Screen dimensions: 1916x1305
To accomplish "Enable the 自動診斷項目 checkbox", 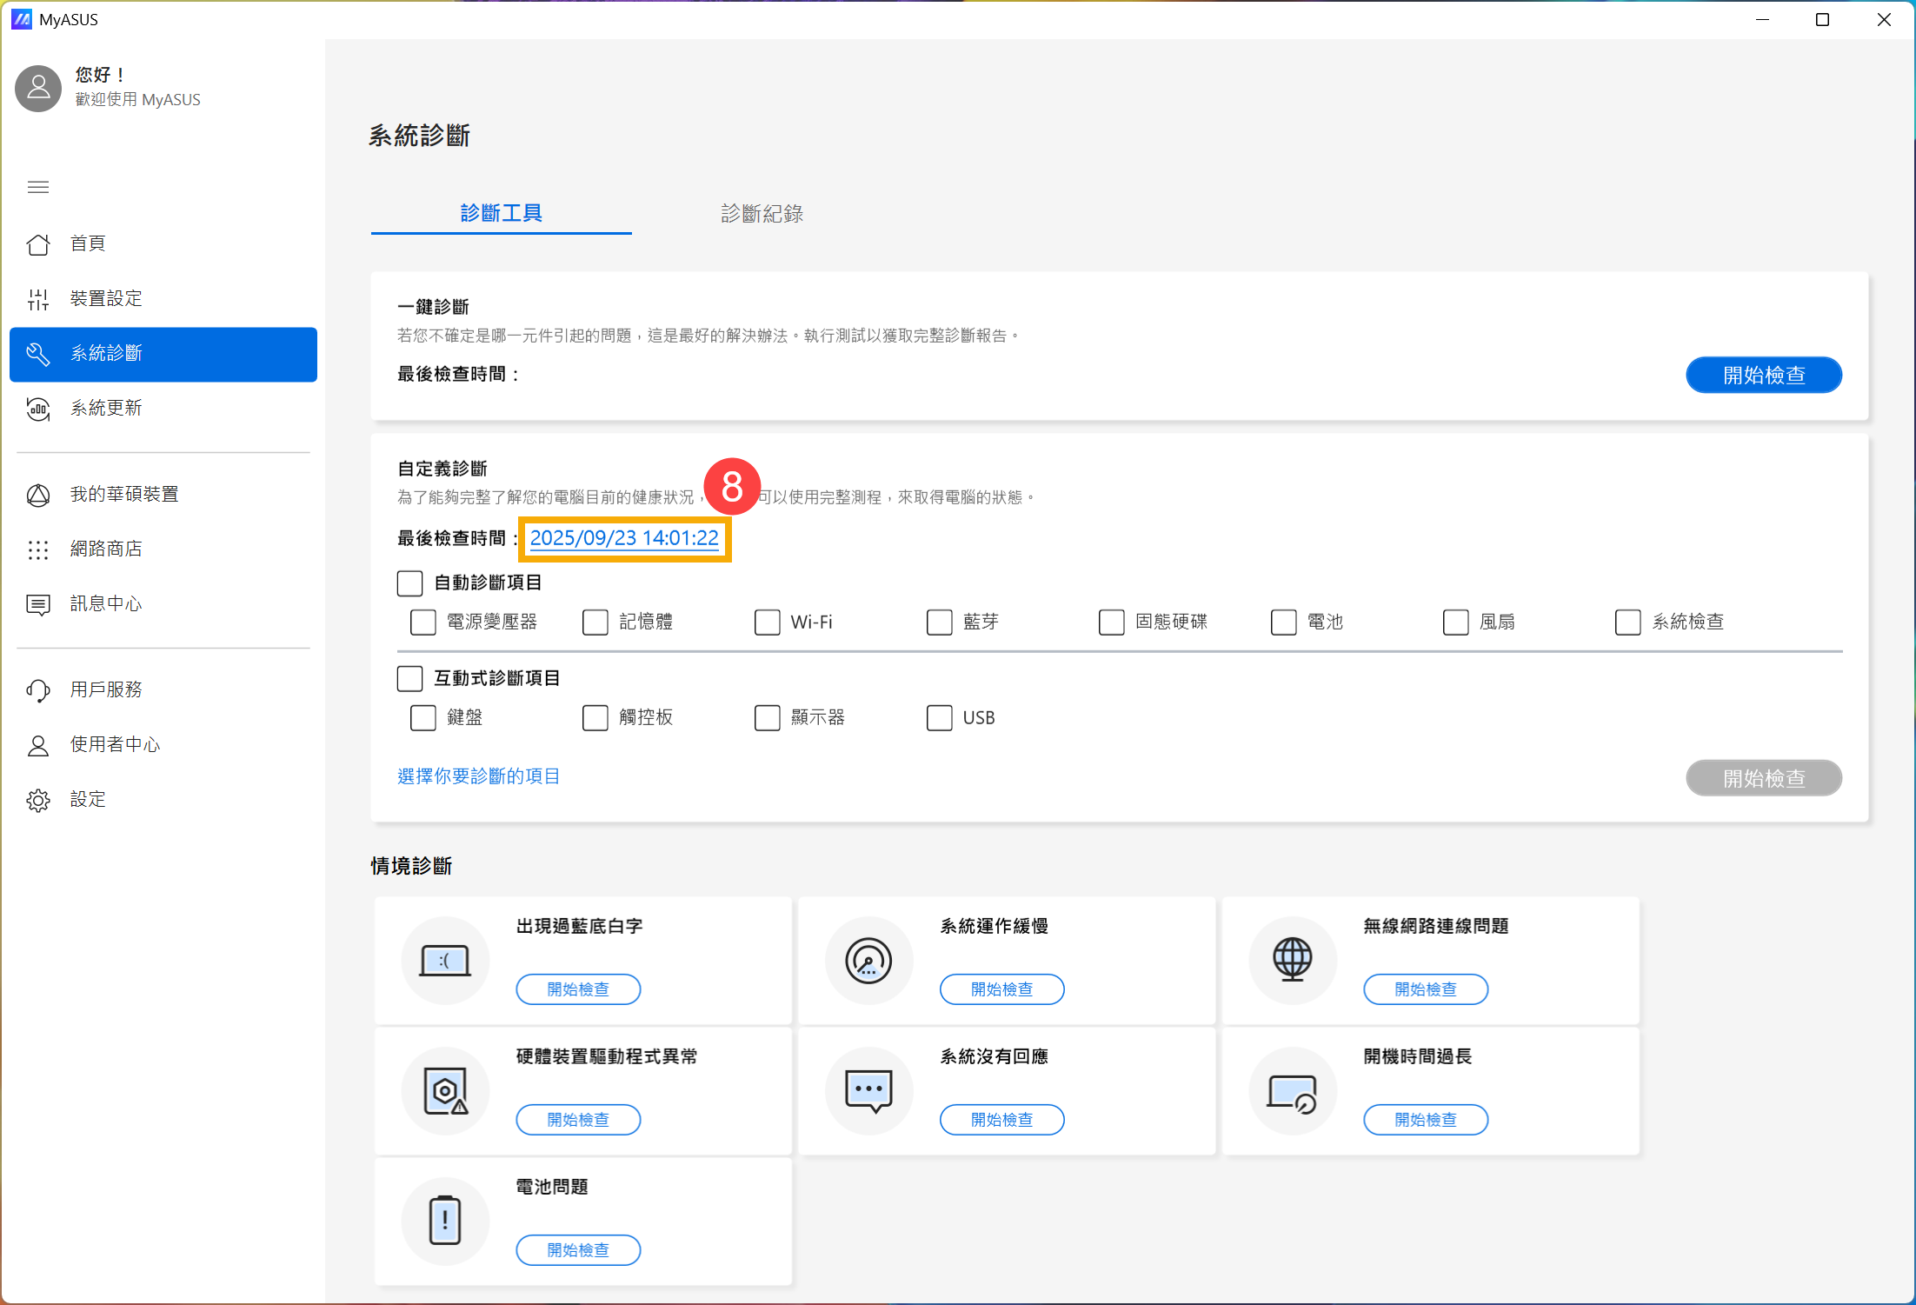I will tap(409, 583).
